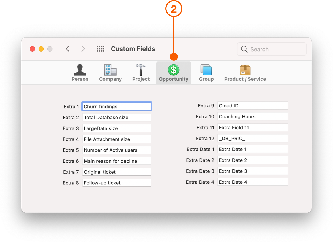Edit the Extra Date 1 input field
The height and width of the screenshot is (242, 333).
(253, 149)
